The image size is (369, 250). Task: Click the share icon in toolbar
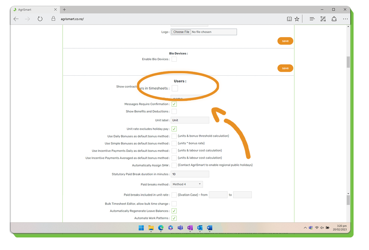(334, 19)
